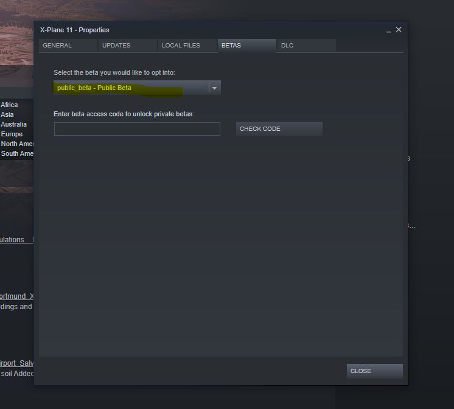Click the CHECK CODE button
The height and width of the screenshot is (409, 454).
coord(279,129)
